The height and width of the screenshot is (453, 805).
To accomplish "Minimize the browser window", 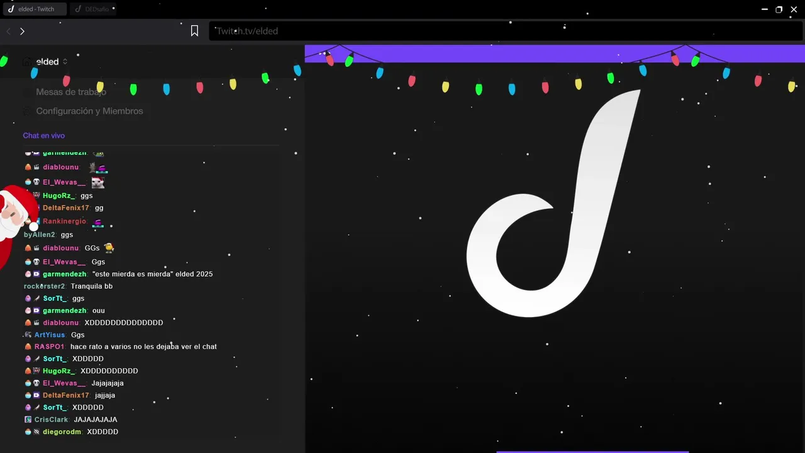I will [764, 9].
